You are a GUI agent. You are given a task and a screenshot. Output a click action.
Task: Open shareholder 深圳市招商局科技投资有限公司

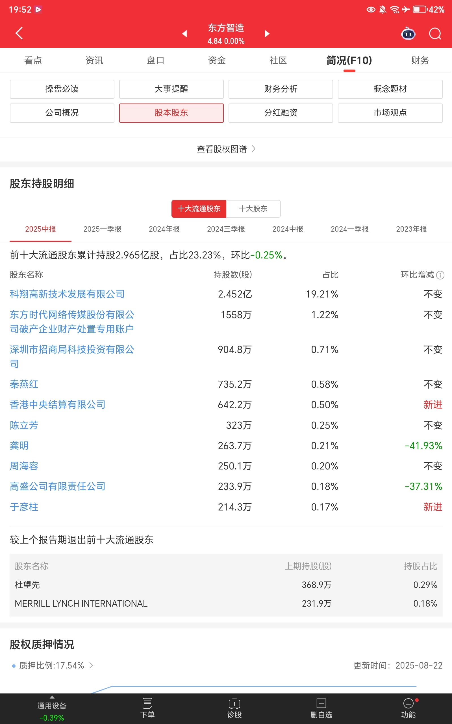[72, 357]
